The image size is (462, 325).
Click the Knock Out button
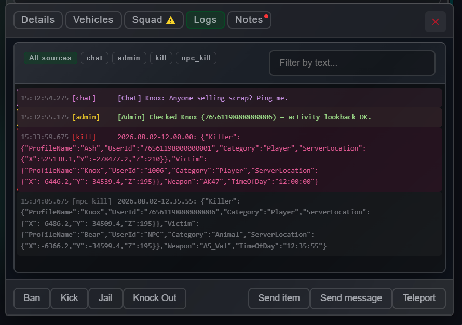tap(155, 298)
